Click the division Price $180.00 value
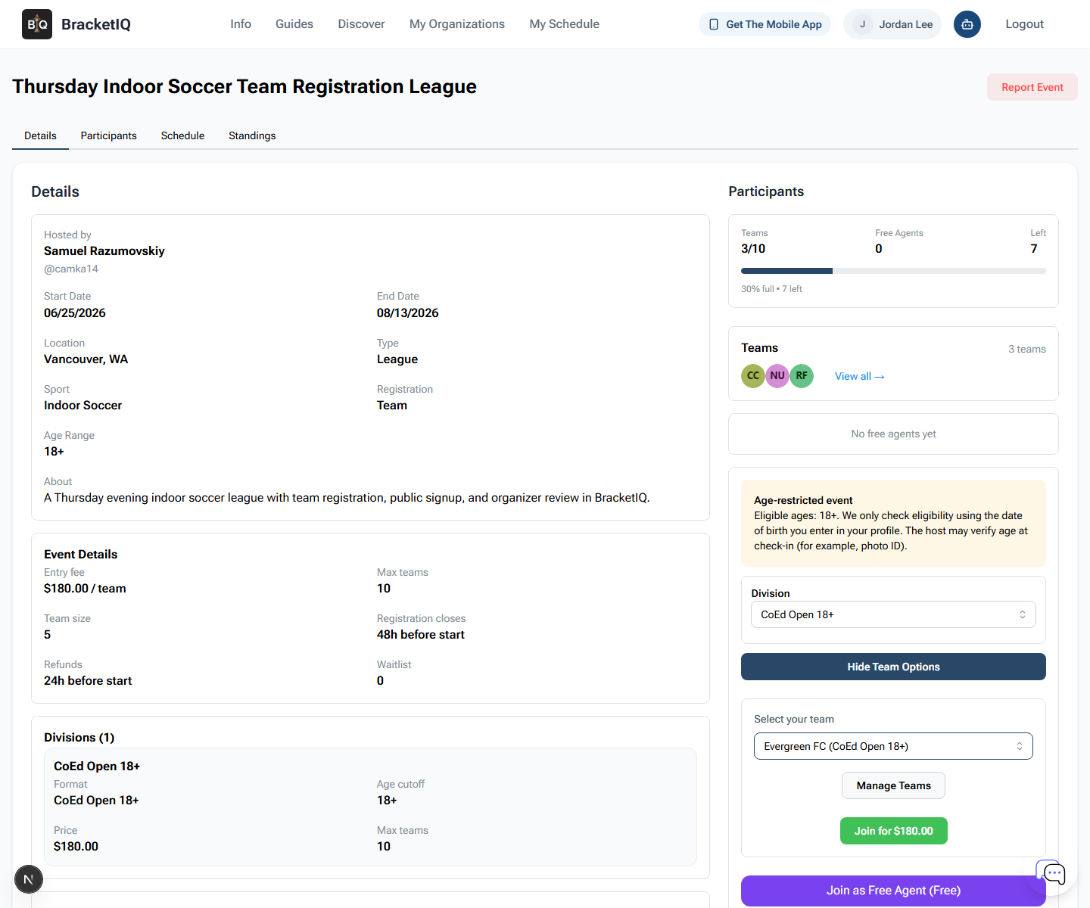This screenshot has height=908, width=1090. [x=76, y=846]
